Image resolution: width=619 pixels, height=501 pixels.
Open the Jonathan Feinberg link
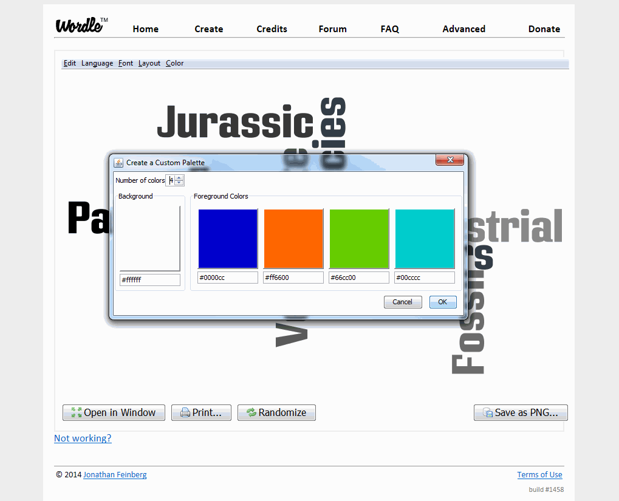(x=115, y=474)
